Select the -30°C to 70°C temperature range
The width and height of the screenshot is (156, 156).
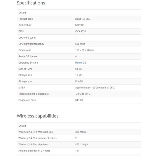pyautogui.click(x=83, y=94)
